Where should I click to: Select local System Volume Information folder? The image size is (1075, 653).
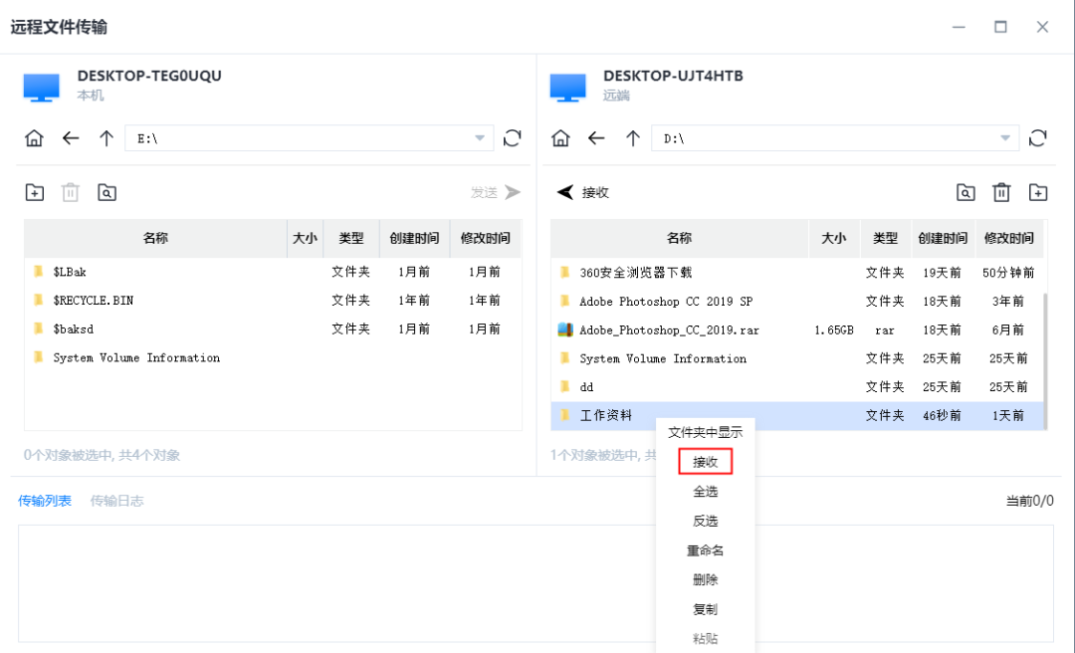point(273,358)
